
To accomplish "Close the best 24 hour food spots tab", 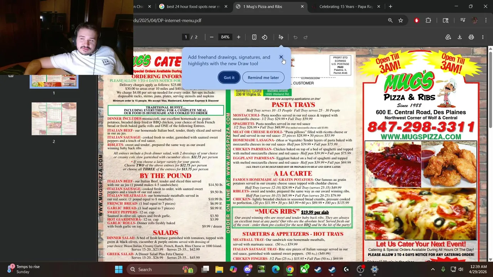I will click(x=226, y=7).
